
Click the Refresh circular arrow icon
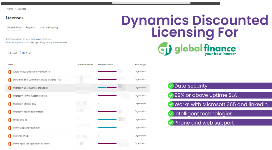(x=21, y=53)
